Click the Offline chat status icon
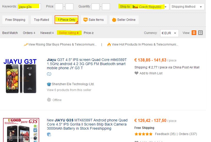 point(49,100)
